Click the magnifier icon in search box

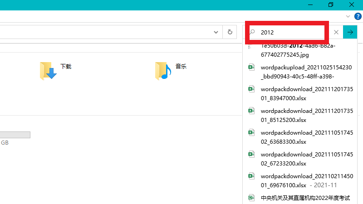point(253,32)
